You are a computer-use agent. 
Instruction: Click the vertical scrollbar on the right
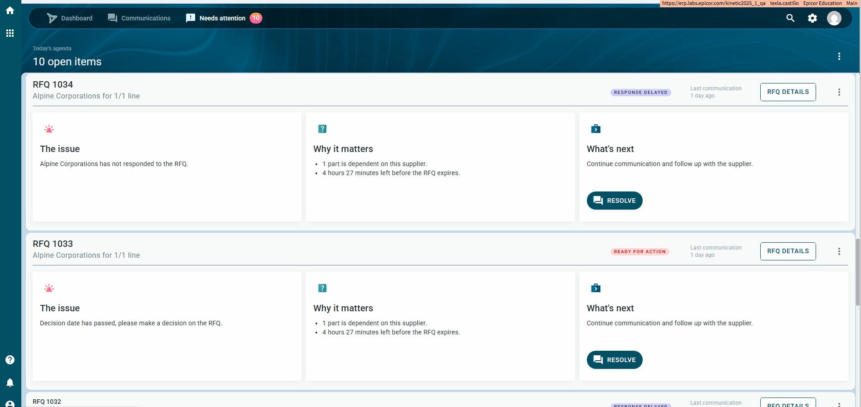pyautogui.click(x=857, y=272)
